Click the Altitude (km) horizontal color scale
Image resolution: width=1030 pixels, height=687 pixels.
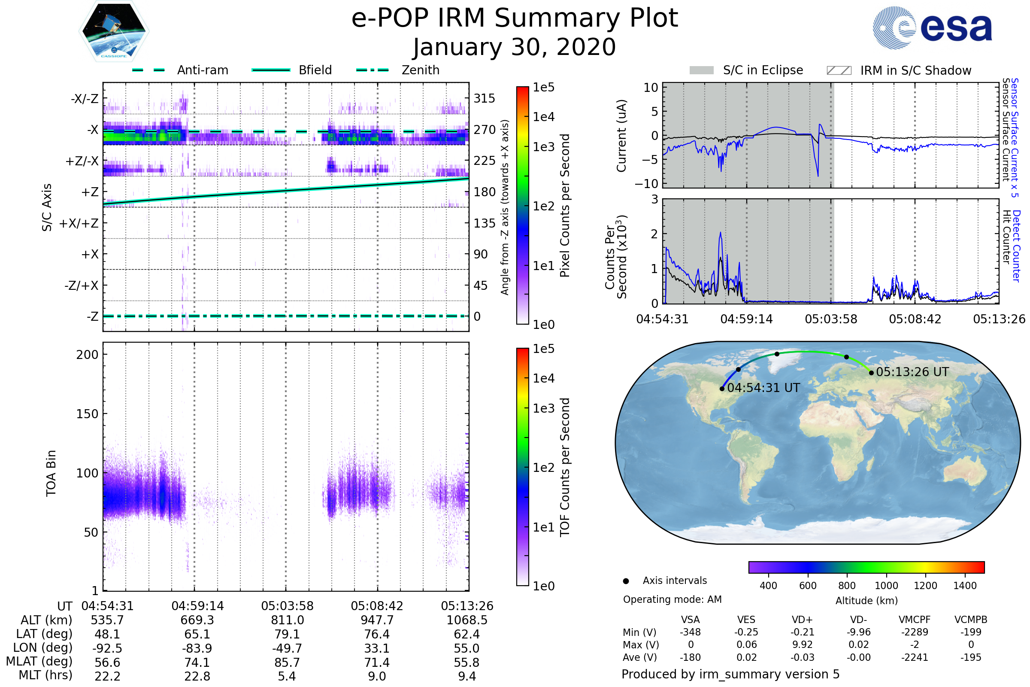866,567
